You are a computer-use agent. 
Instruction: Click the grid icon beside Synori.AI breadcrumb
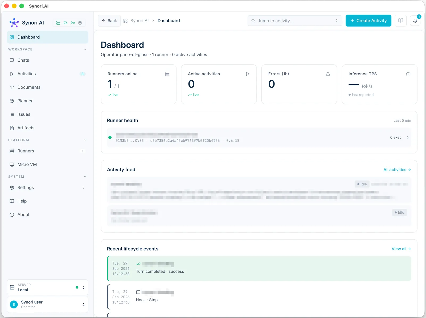tap(125, 21)
